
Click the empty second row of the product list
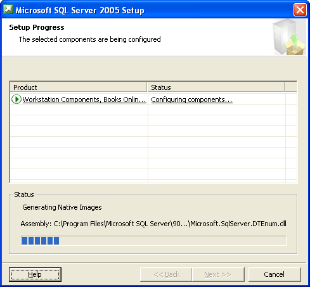coord(153,110)
